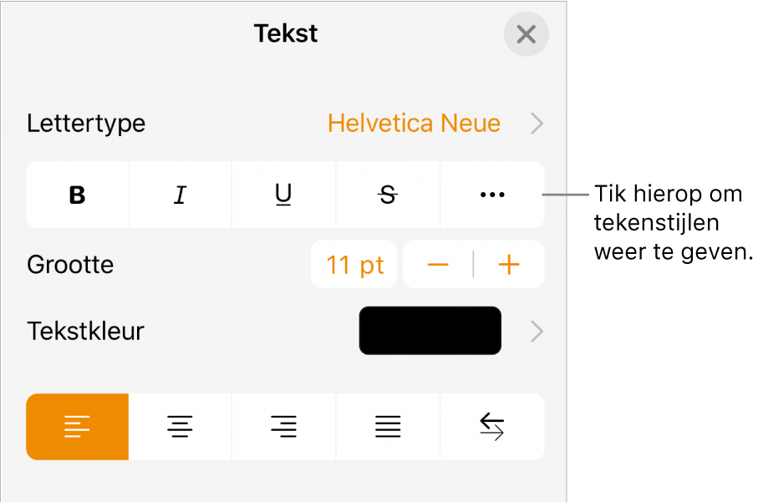
Task: Tap the 11 pt size value
Action: click(x=354, y=264)
